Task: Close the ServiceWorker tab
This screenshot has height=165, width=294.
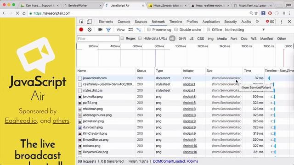Action: 100,5
